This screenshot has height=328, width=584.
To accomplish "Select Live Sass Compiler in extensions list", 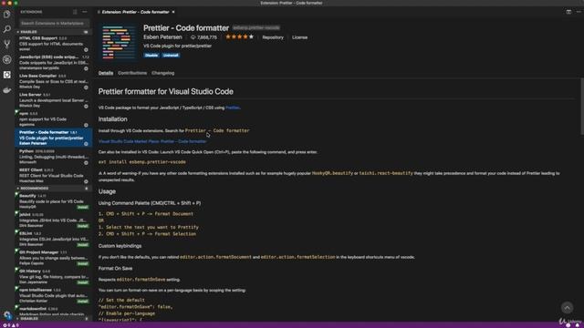I will tap(53, 81).
